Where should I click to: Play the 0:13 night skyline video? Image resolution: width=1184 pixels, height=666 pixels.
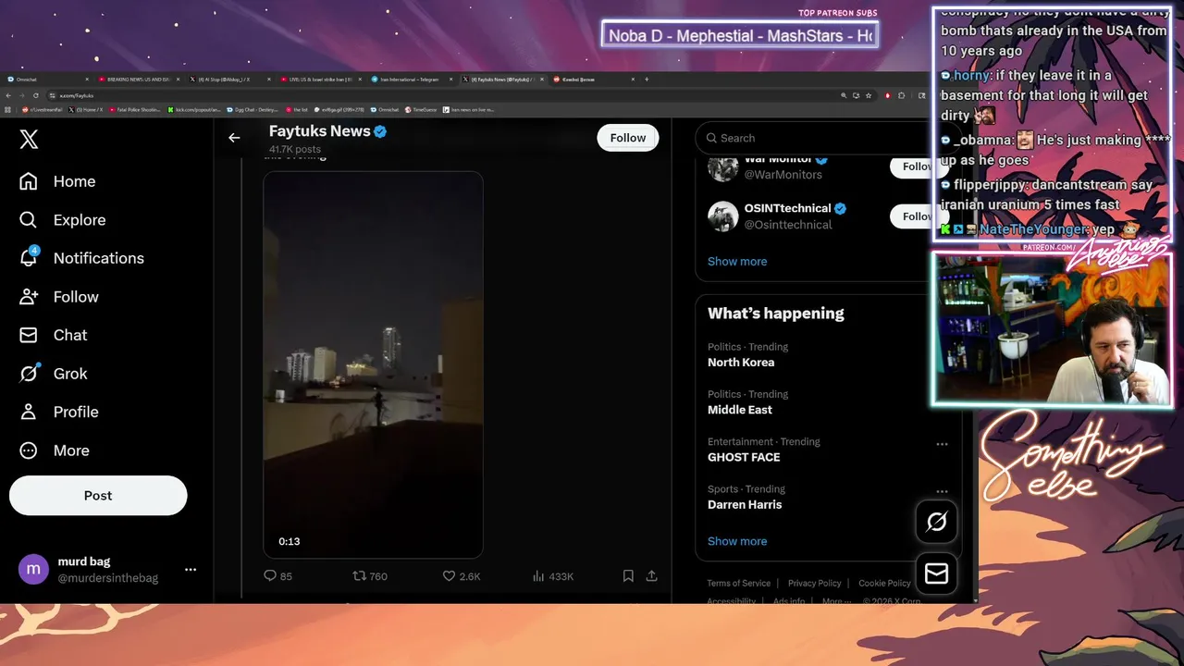click(x=373, y=364)
